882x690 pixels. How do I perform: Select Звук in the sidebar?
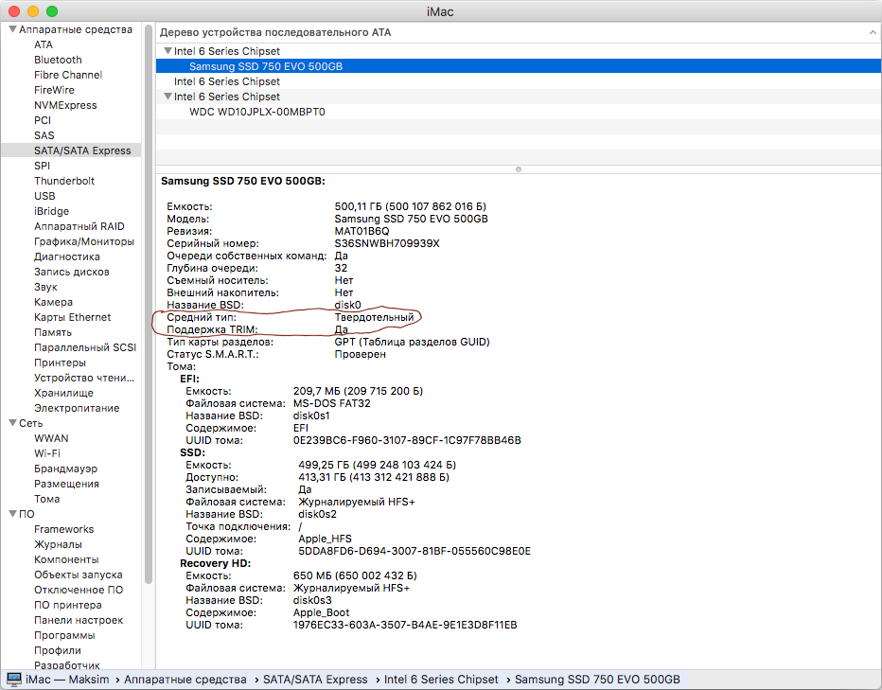(x=45, y=287)
